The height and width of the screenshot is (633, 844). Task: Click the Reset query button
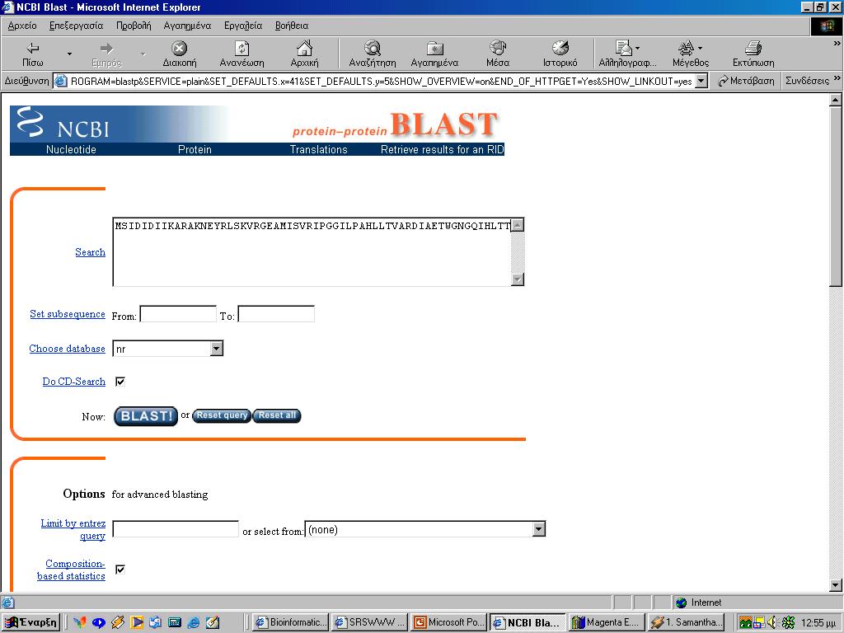pos(222,415)
